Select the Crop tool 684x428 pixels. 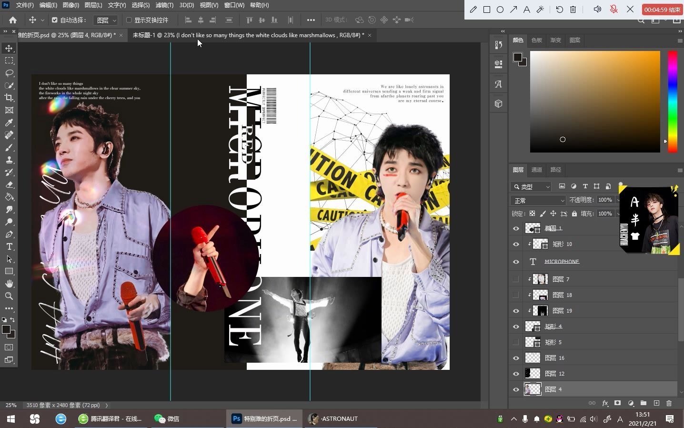(9, 98)
